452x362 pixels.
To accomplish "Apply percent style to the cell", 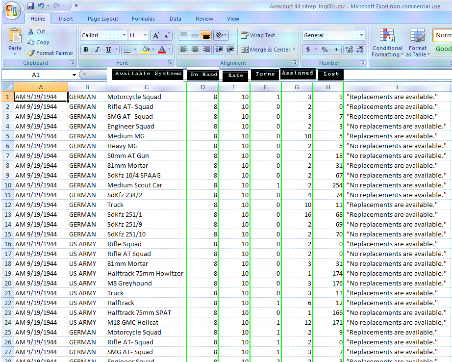I will tap(325, 50).
